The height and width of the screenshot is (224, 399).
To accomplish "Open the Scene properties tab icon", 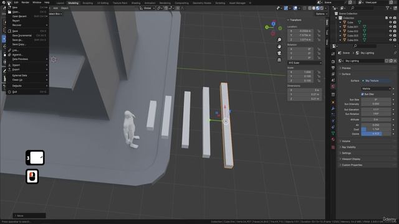I will [333, 80].
